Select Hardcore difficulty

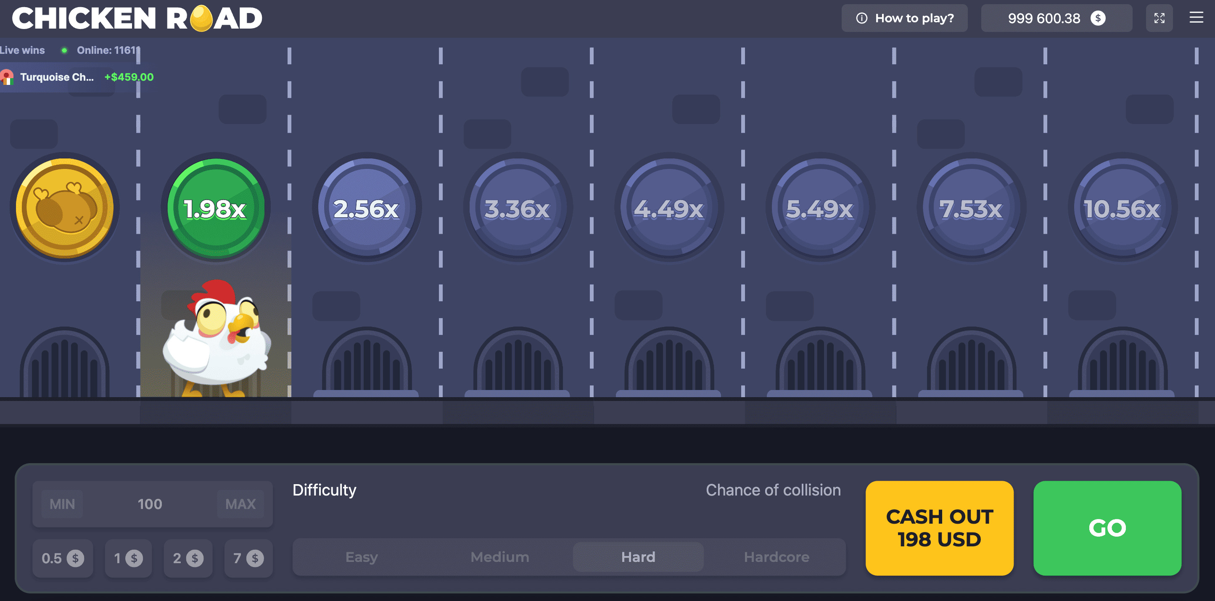(x=777, y=557)
